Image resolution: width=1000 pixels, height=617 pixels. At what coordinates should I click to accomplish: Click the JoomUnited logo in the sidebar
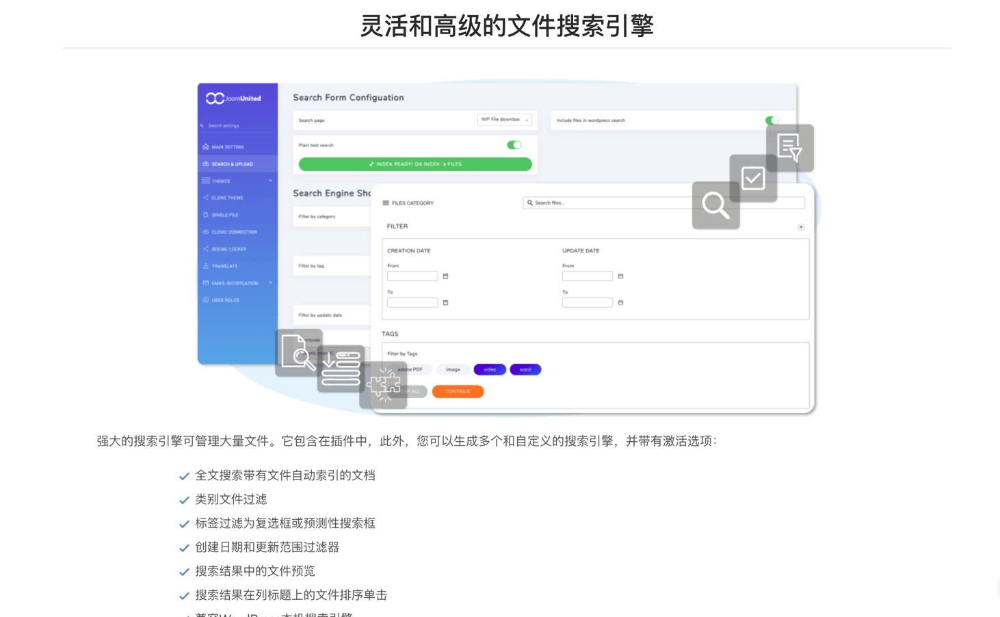pyautogui.click(x=233, y=99)
